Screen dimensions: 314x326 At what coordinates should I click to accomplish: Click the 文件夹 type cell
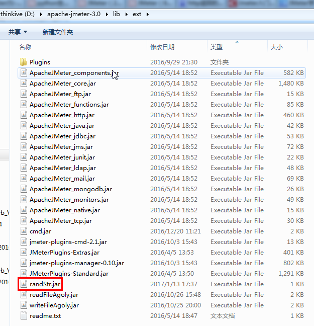point(220,62)
